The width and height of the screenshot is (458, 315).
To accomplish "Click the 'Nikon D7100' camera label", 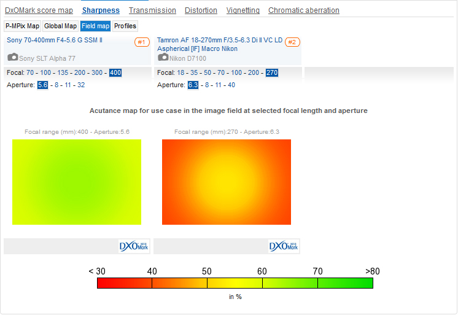I will pos(188,58).
